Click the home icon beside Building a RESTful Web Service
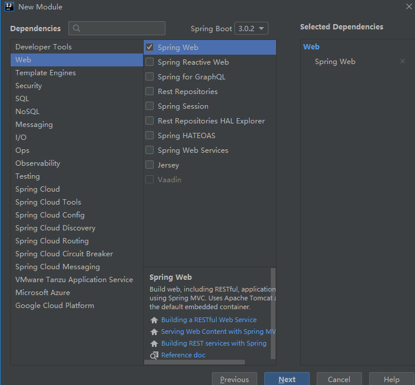The height and width of the screenshot is (385, 415). tap(154, 320)
